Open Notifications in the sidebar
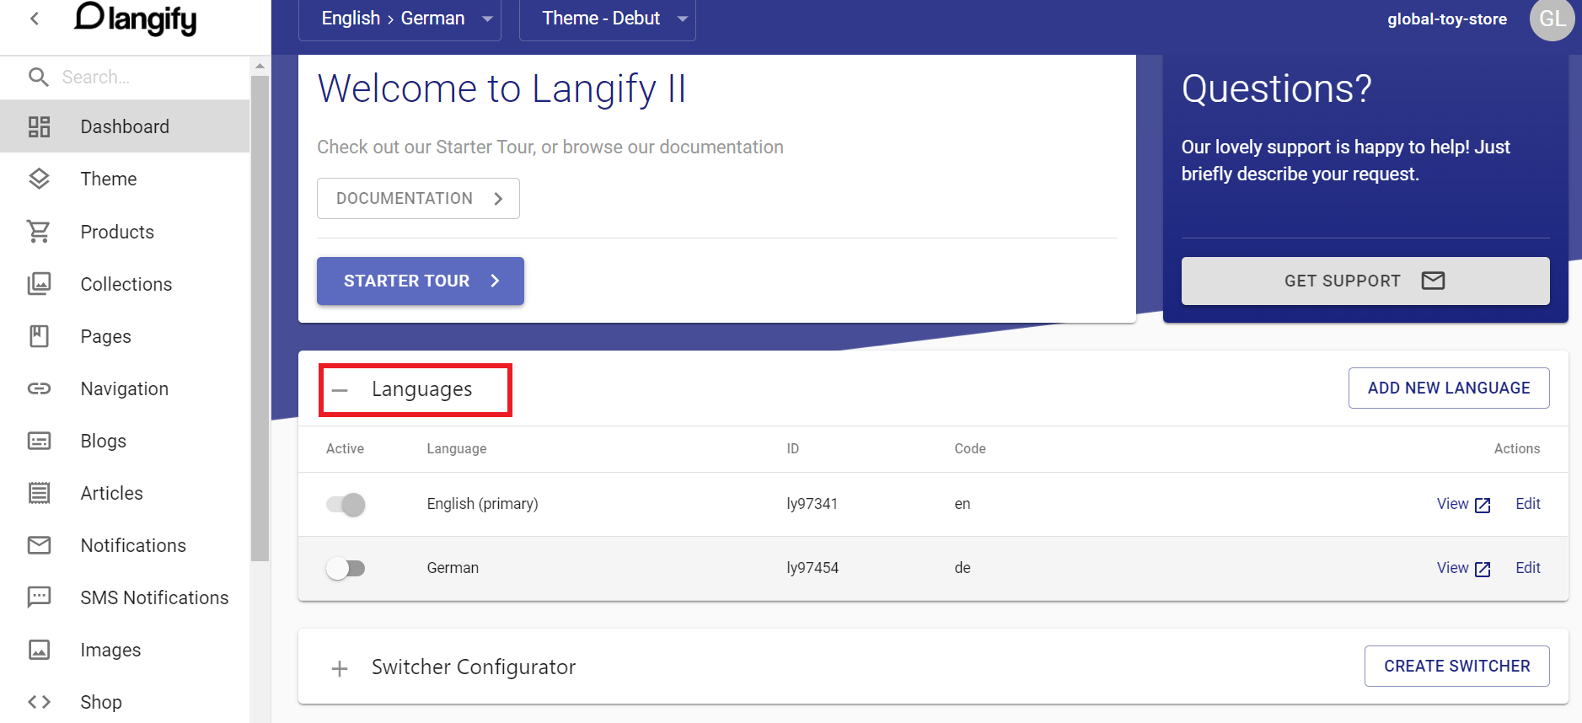Image resolution: width=1582 pixels, height=723 pixels. tap(125, 545)
